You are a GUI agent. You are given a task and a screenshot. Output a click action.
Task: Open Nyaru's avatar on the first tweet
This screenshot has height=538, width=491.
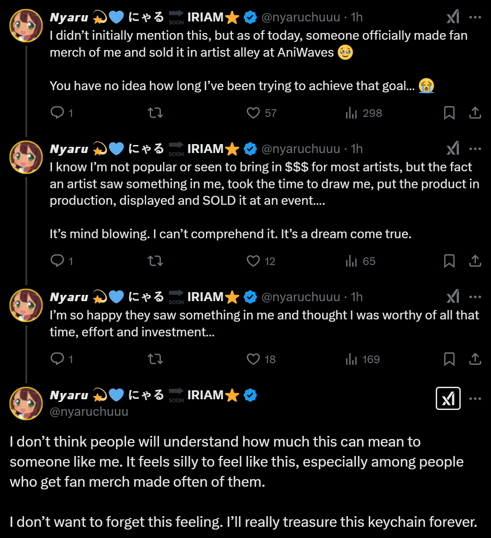(26, 25)
